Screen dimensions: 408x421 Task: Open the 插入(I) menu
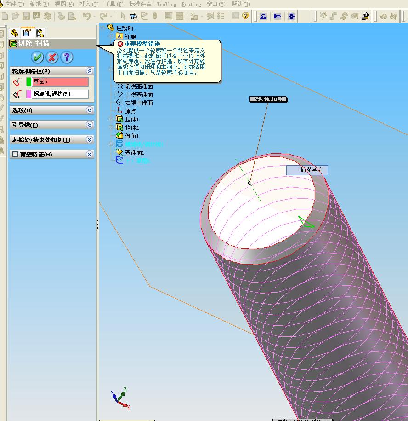pos(89,4)
